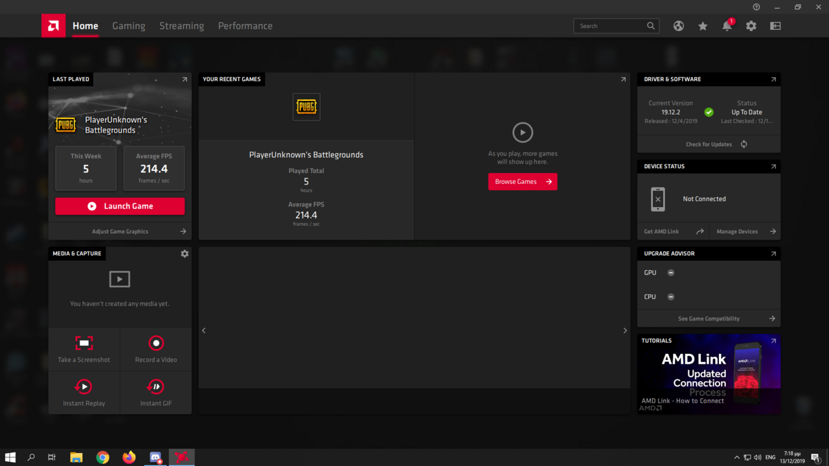Click the refresh icon beside Check for Updates
Viewport: 829px width, 466px height.
[744, 144]
